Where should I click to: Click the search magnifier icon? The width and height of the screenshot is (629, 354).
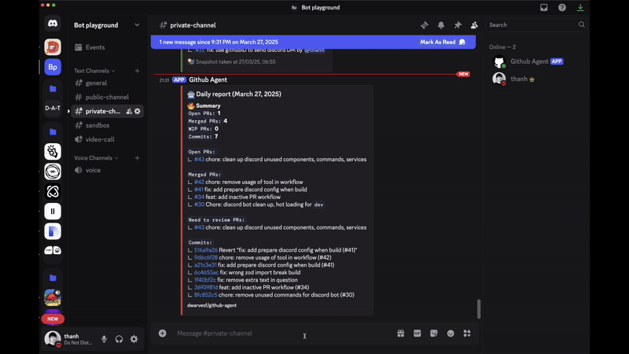coord(581,25)
